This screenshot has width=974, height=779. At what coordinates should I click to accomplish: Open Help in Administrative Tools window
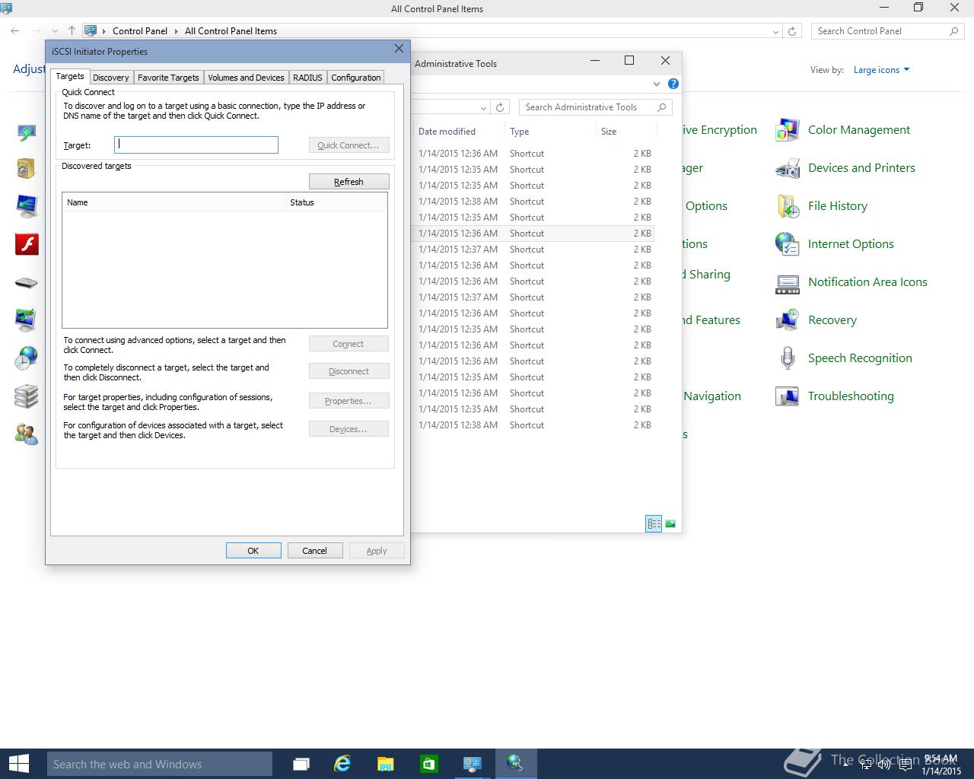(x=673, y=84)
